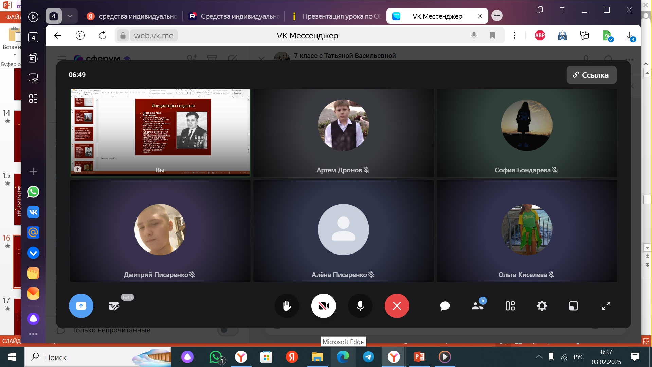The height and width of the screenshot is (367, 652).
Task: Open the browser three-dot page menu
Action: (x=515, y=35)
